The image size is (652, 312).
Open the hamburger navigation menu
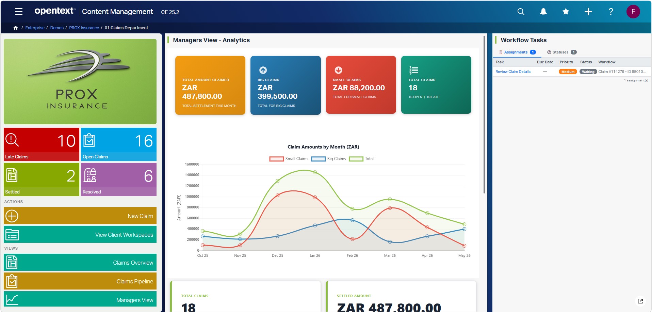[x=19, y=12]
